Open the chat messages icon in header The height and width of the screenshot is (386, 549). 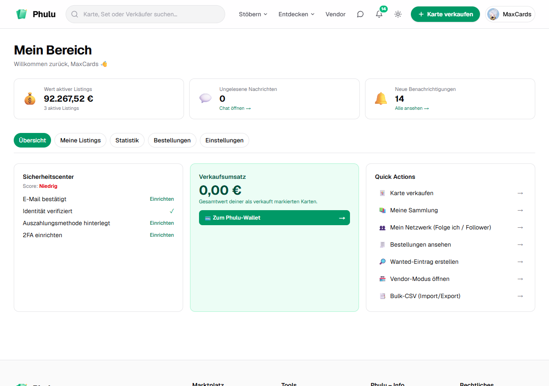coord(360,14)
